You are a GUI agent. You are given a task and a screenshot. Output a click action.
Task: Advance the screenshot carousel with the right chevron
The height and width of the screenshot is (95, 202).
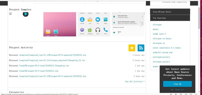click(x=141, y=24)
